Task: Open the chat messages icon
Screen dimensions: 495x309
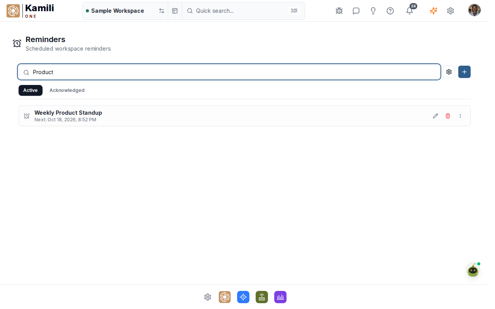Action: tap(356, 11)
